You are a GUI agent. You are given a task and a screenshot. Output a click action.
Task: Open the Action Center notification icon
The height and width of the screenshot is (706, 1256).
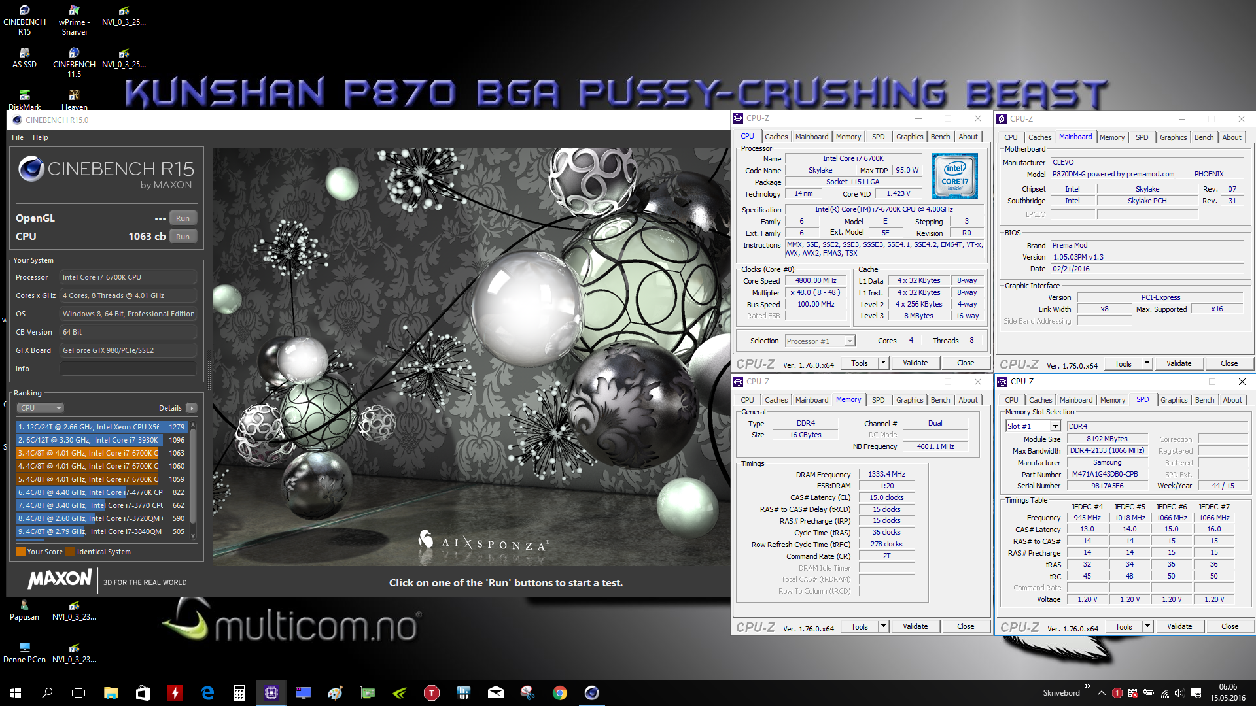pyautogui.click(x=1196, y=693)
